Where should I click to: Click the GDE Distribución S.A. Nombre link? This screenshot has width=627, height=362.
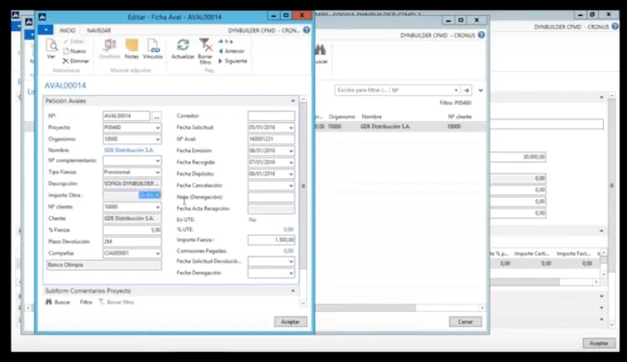coord(129,150)
